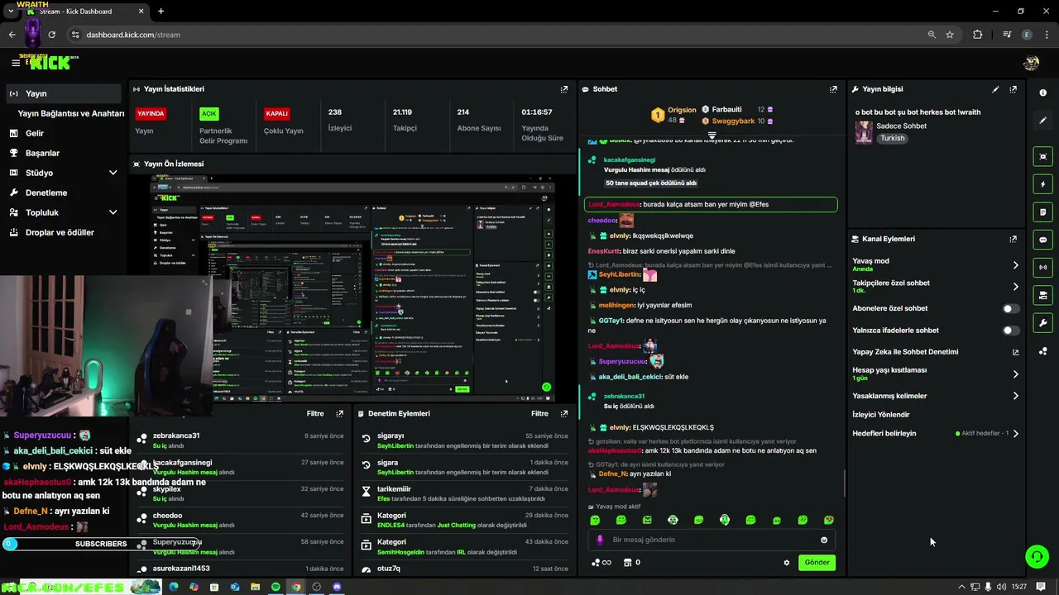The height and width of the screenshot is (595, 1059).
Task: Select Yayın in left sidebar
Action: [x=65, y=93]
